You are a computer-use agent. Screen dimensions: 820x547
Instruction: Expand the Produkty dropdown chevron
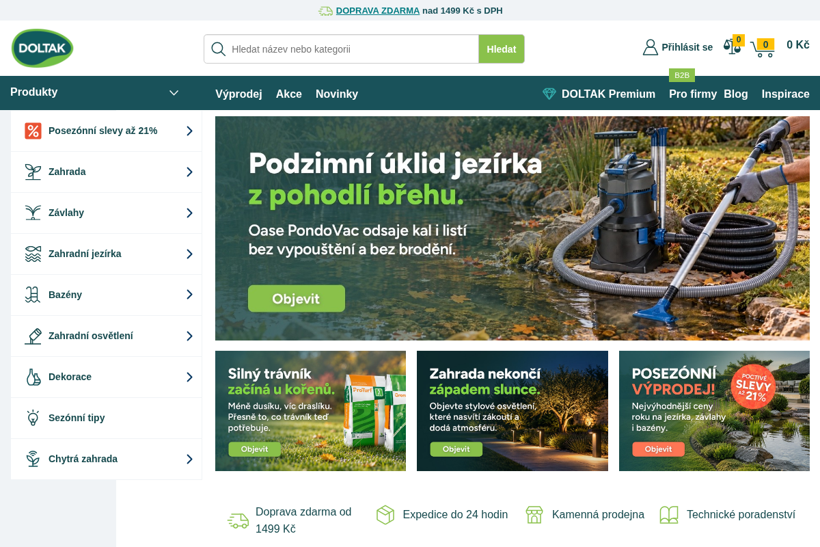click(x=174, y=93)
